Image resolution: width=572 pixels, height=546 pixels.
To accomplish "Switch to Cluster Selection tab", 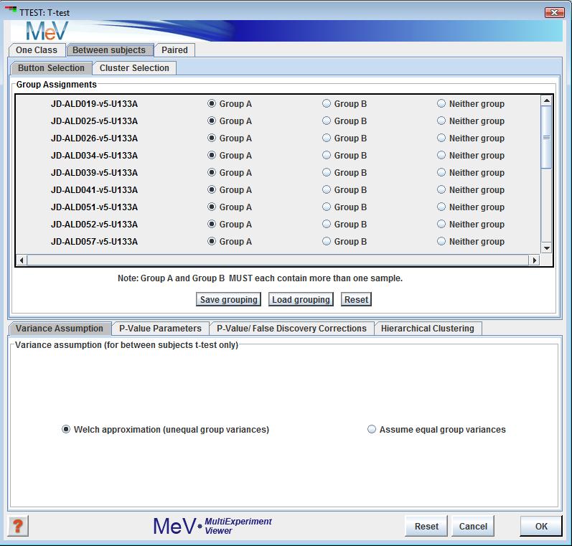I will coord(134,68).
